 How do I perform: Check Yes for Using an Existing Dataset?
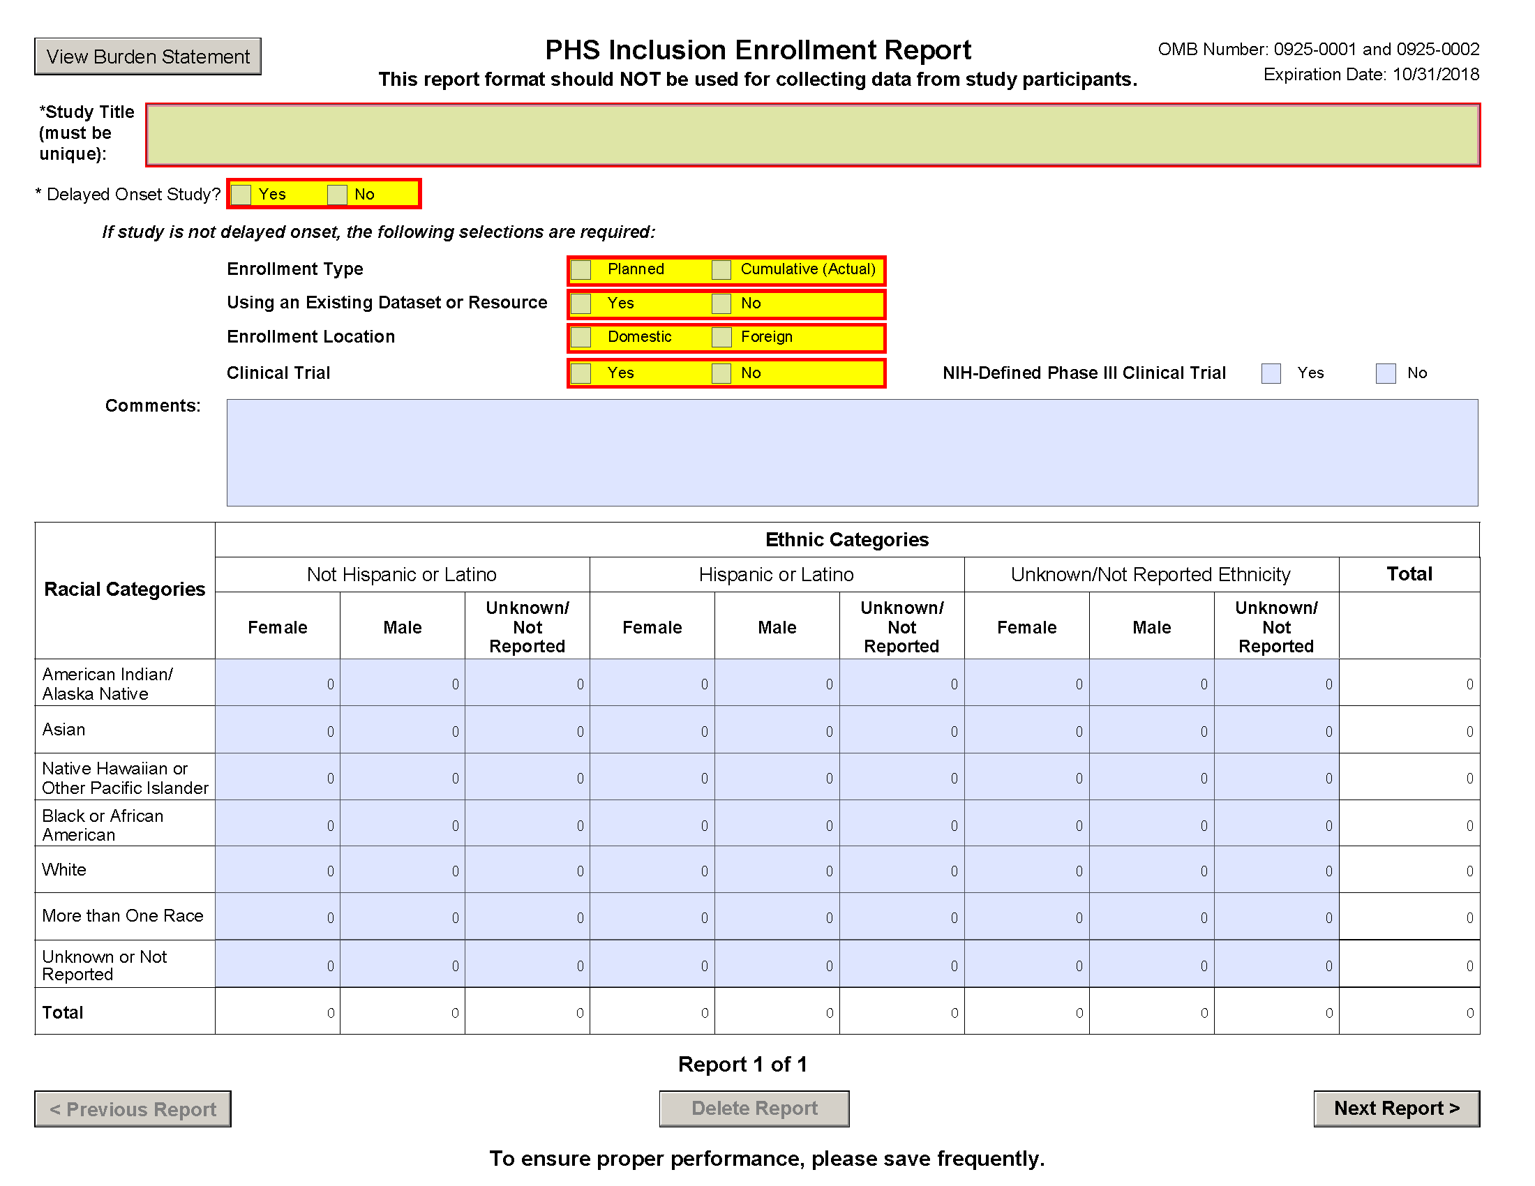pyautogui.click(x=581, y=303)
